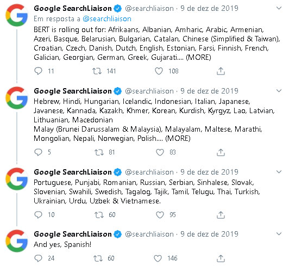Like the 'And yes, Spanish!' tweet
This screenshot has height=266, width=289.
158,258
